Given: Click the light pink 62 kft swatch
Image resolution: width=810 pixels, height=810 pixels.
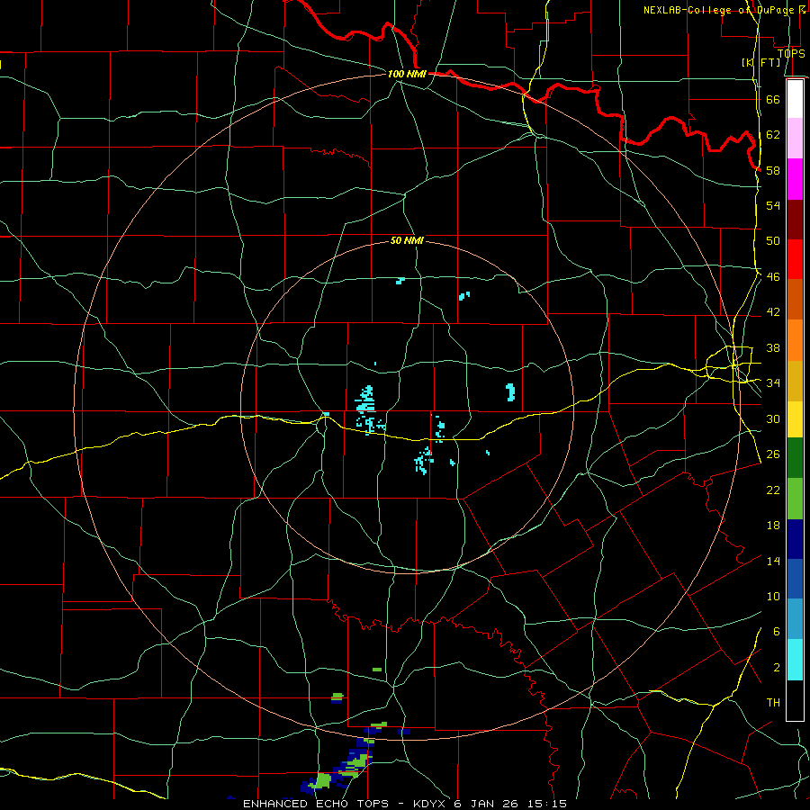Looking at the screenshot, I should coord(795,139).
